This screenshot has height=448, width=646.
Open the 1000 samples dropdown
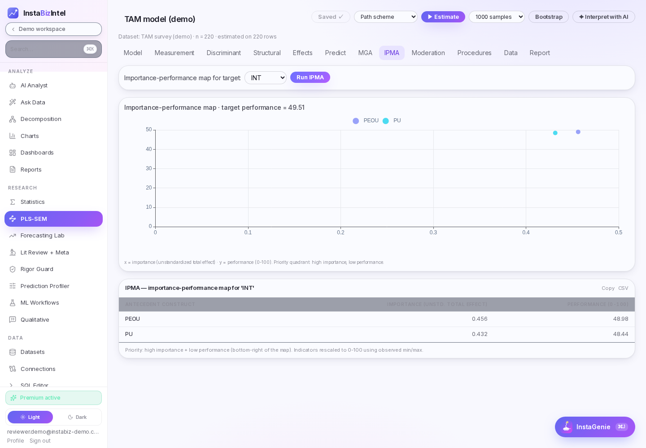[x=497, y=17]
